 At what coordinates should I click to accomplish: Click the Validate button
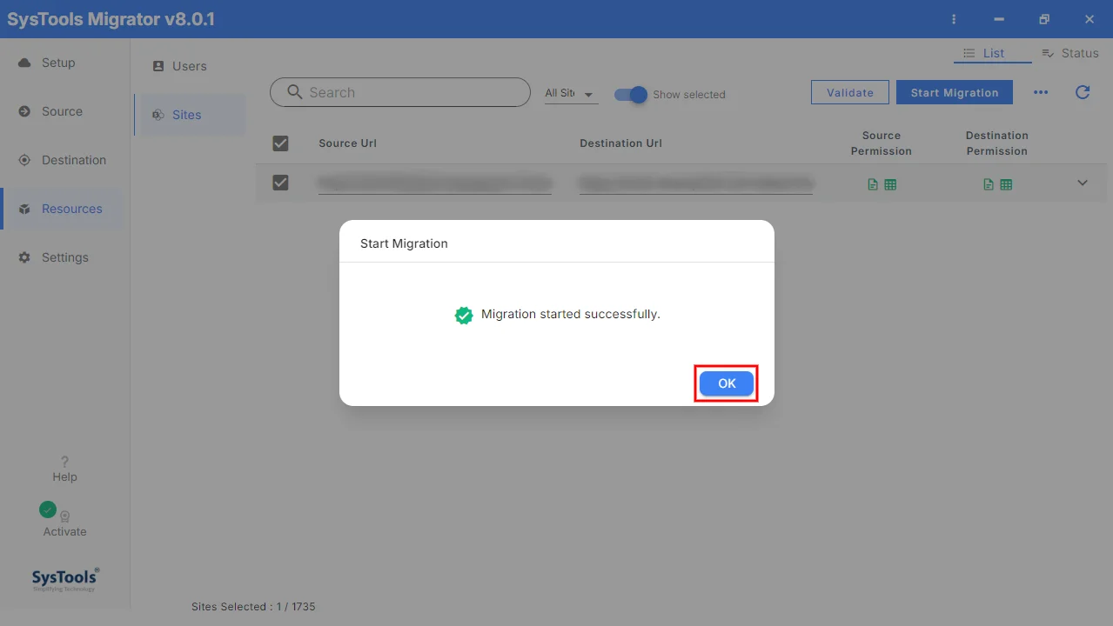849,92
